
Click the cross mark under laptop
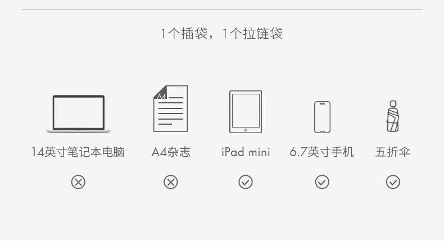[78, 182]
